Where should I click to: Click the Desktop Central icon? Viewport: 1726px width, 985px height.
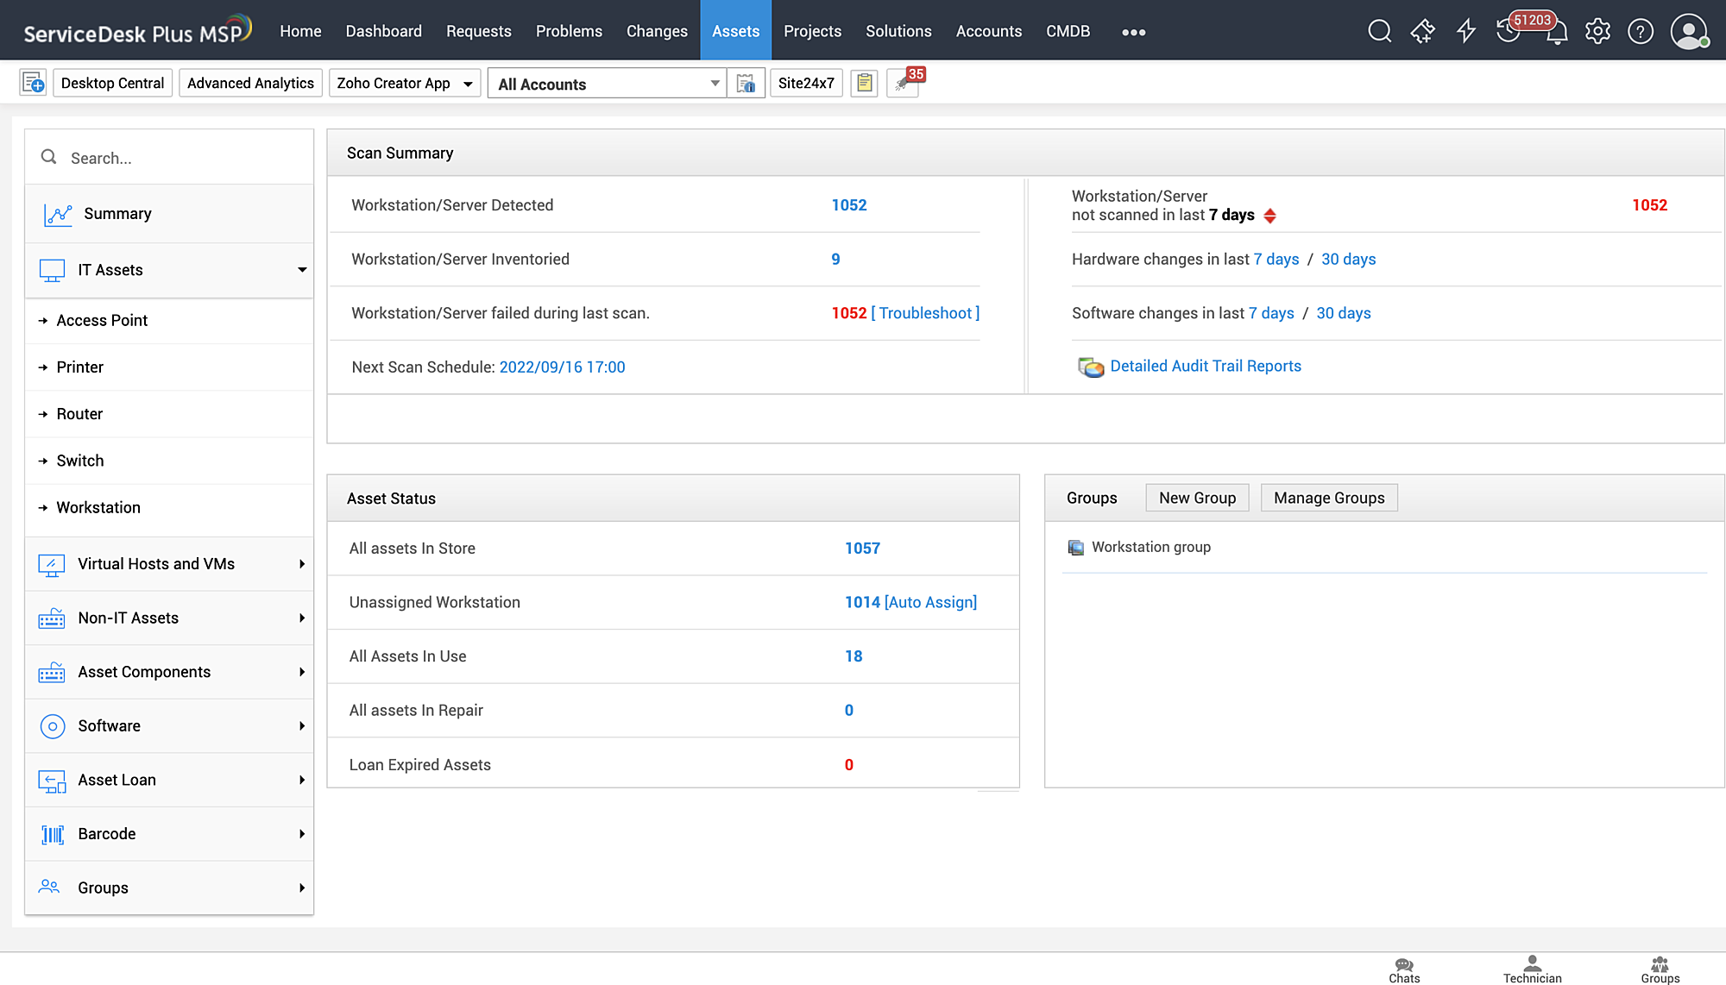111,83
